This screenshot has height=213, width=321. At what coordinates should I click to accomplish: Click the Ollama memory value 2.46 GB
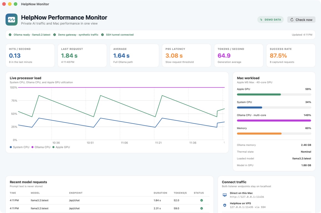(x=306, y=145)
